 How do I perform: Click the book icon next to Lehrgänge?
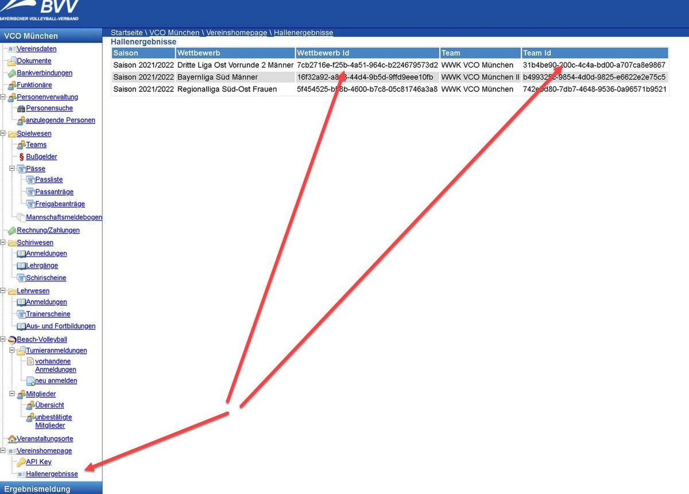(x=21, y=266)
